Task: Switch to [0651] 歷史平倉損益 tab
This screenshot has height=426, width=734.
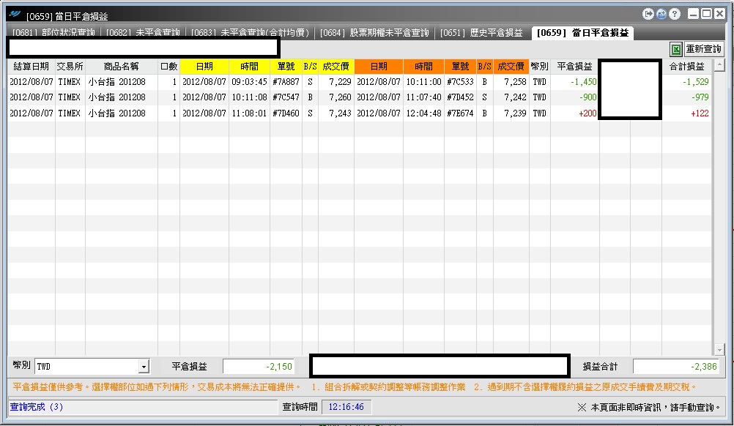Action: pyautogui.click(x=481, y=32)
